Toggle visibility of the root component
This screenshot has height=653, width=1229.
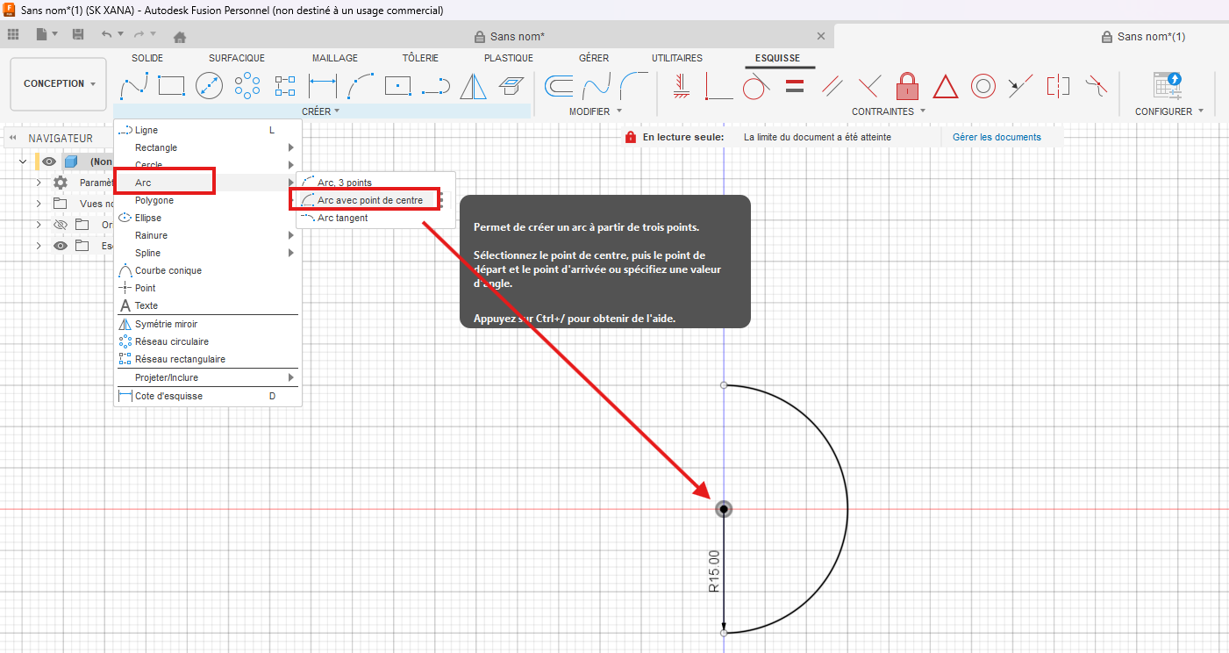pyautogui.click(x=49, y=161)
